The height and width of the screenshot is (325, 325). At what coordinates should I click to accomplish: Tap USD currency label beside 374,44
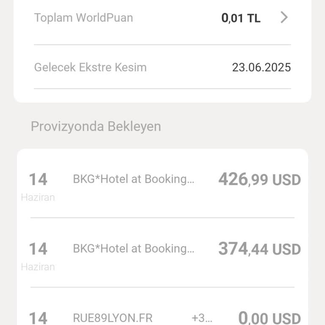pyautogui.click(x=286, y=250)
